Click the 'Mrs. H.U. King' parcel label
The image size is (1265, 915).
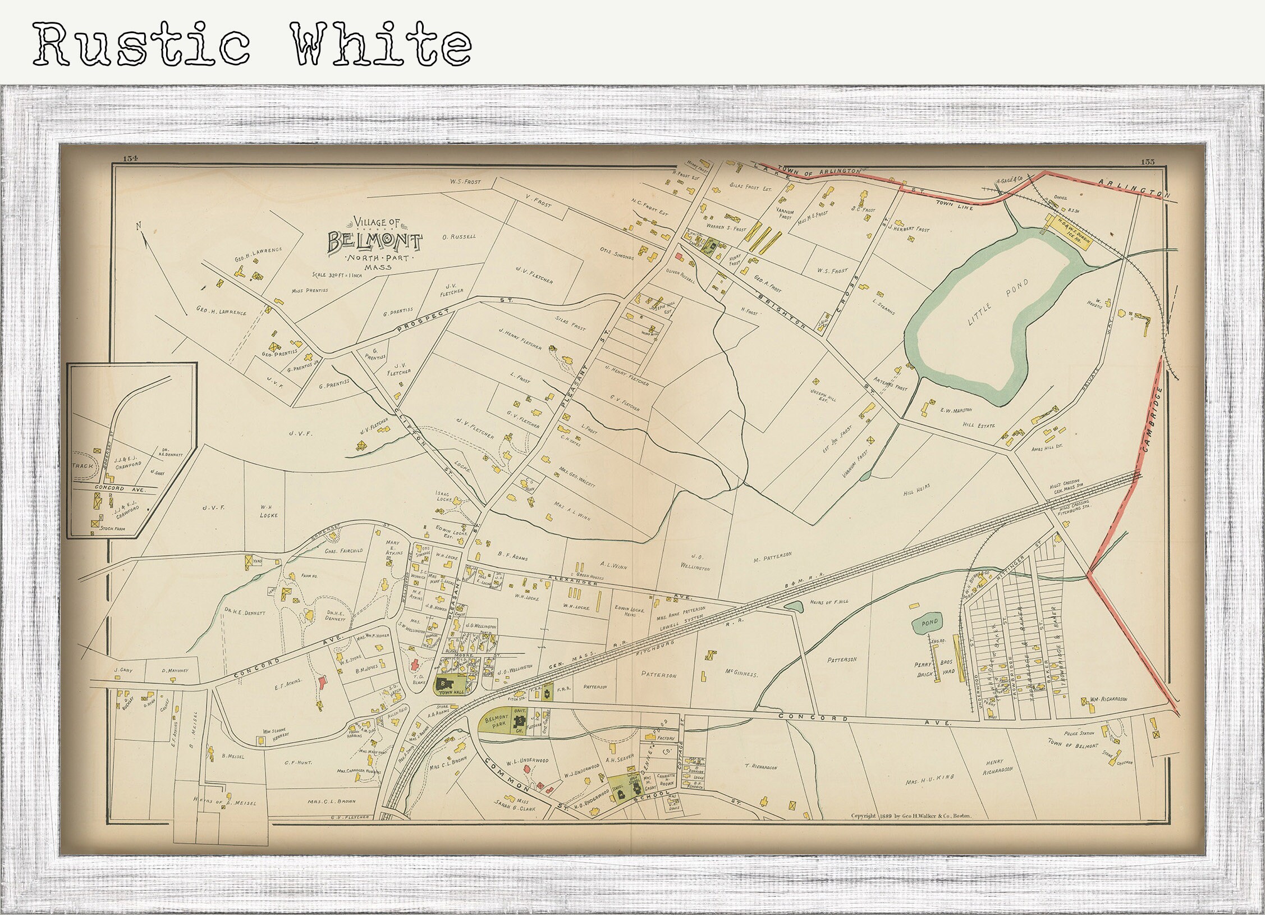coord(929,779)
